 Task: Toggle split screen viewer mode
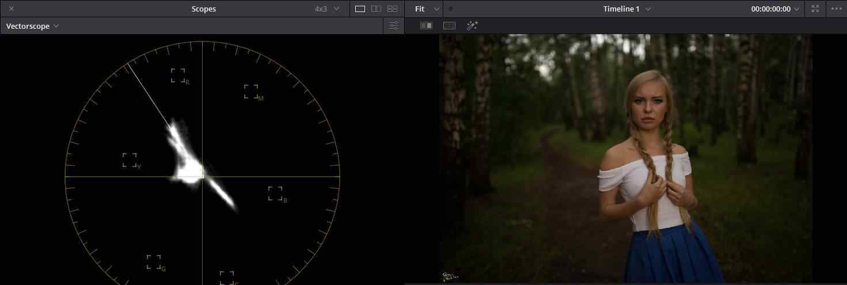coord(449,25)
